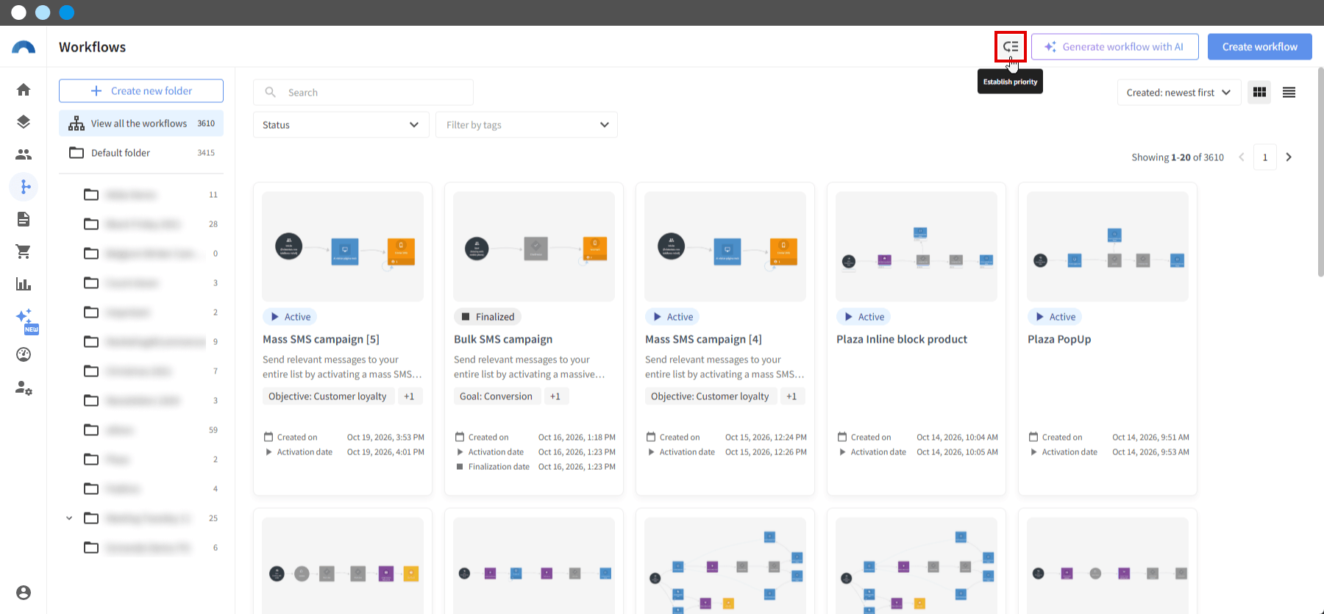Open the account profile icon at bottom
Screen dimensions: 1324x614
24,593
